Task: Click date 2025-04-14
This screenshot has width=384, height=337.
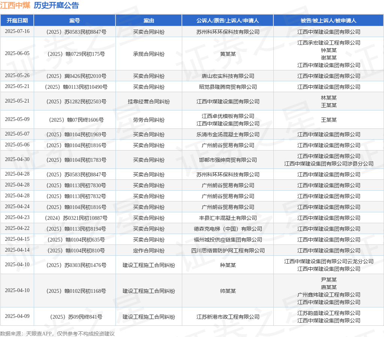Action: tap(17, 250)
